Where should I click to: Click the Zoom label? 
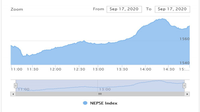17,9
